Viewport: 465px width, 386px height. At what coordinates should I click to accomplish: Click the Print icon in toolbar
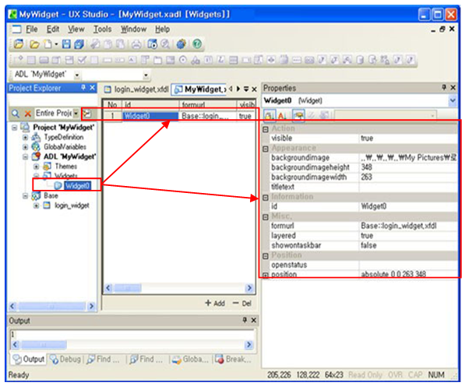click(136, 44)
